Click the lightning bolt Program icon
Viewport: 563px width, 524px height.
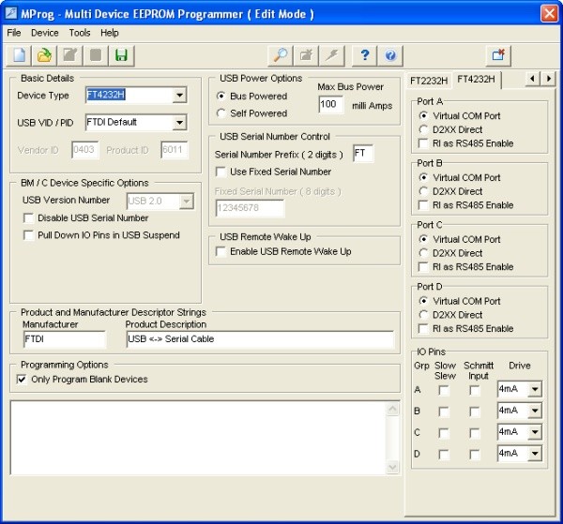coord(332,55)
